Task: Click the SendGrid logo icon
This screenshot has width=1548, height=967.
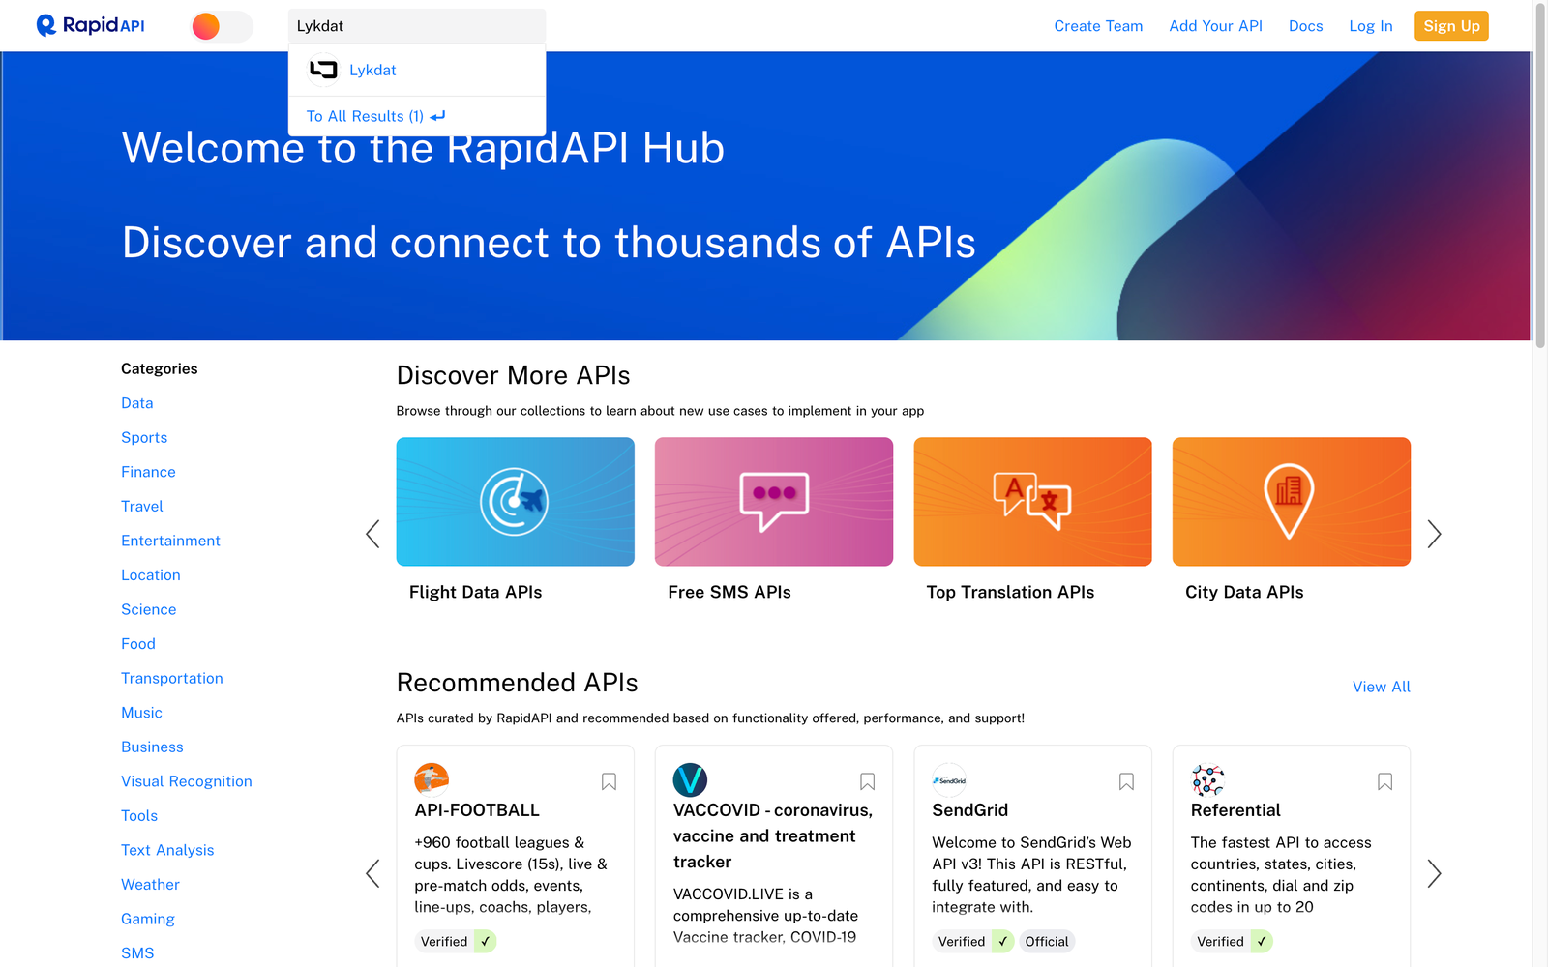Action: (949, 779)
